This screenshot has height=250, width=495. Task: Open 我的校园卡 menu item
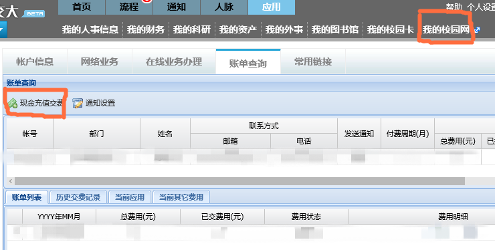point(390,29)
